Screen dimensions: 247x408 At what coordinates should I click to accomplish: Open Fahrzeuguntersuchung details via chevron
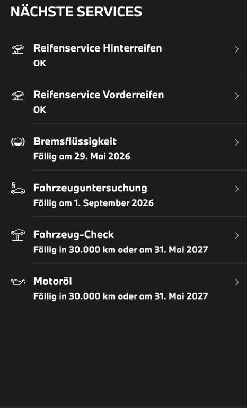[x=236, y=189]
